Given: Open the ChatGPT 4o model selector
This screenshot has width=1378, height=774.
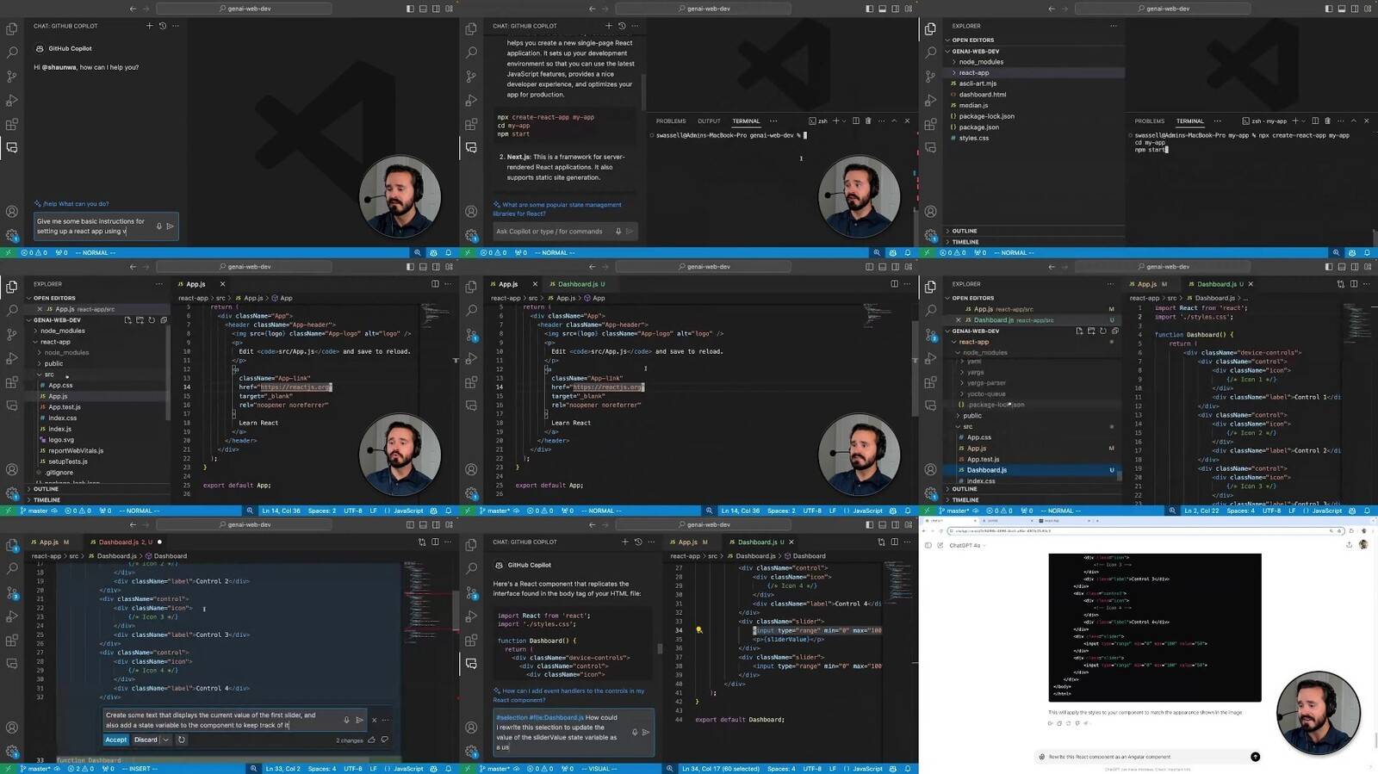Looking at the screenshot, I should [965, 546].
